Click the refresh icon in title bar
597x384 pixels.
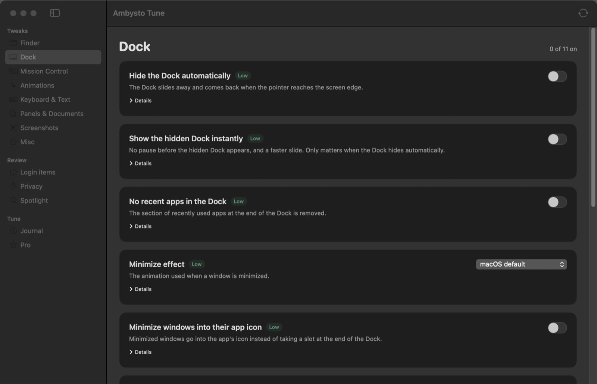click(583, 13)
